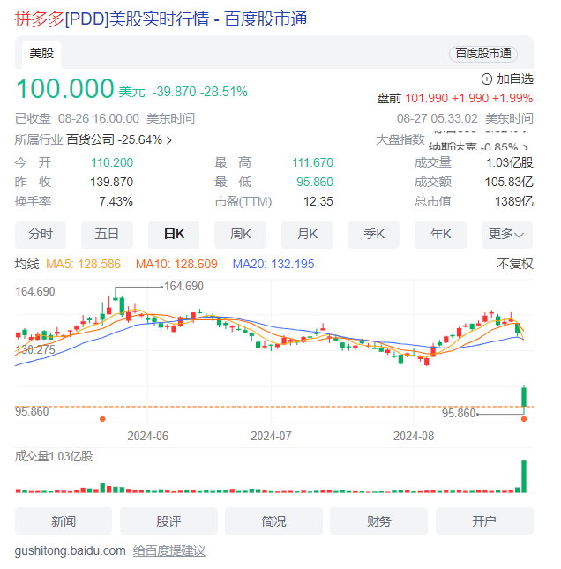Open the 纳斯达克 index chevron
The height and width of the screenshot is (569, 561).
pos(526,147)
